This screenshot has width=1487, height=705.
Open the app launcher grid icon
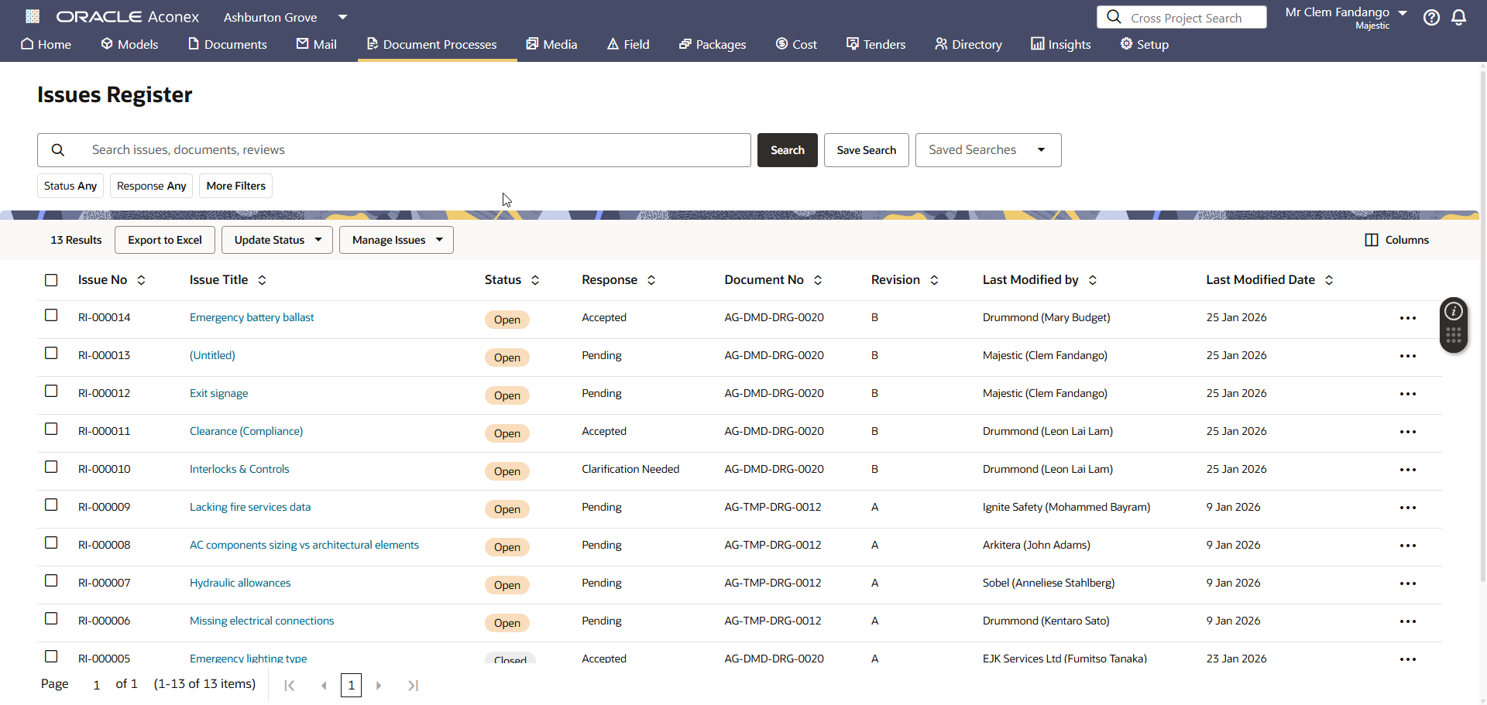pos(33,16)
